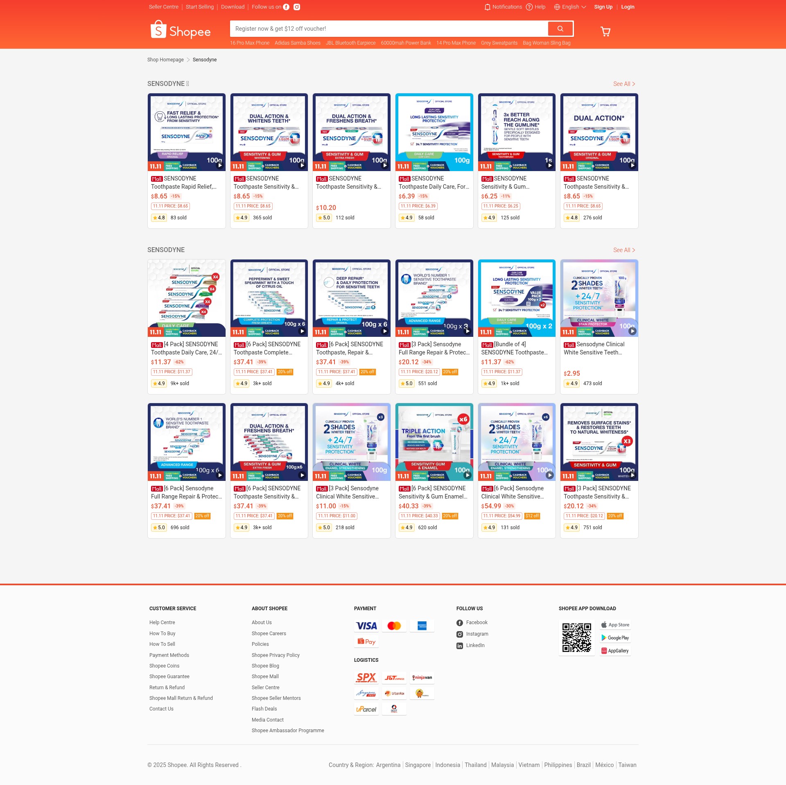Open Triple Action 6 Pack thumbnail
The image size is (786, 785).
tap(434, 442)
